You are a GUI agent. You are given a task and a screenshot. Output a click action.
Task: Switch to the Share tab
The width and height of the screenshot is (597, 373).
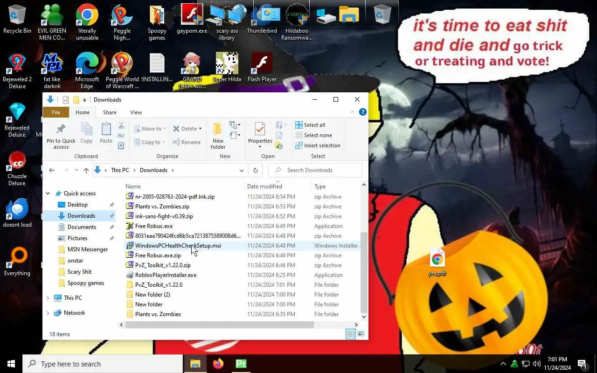coord(110,112)
